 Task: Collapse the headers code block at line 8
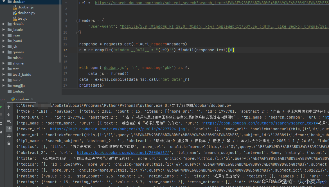[x=77, y=20]
